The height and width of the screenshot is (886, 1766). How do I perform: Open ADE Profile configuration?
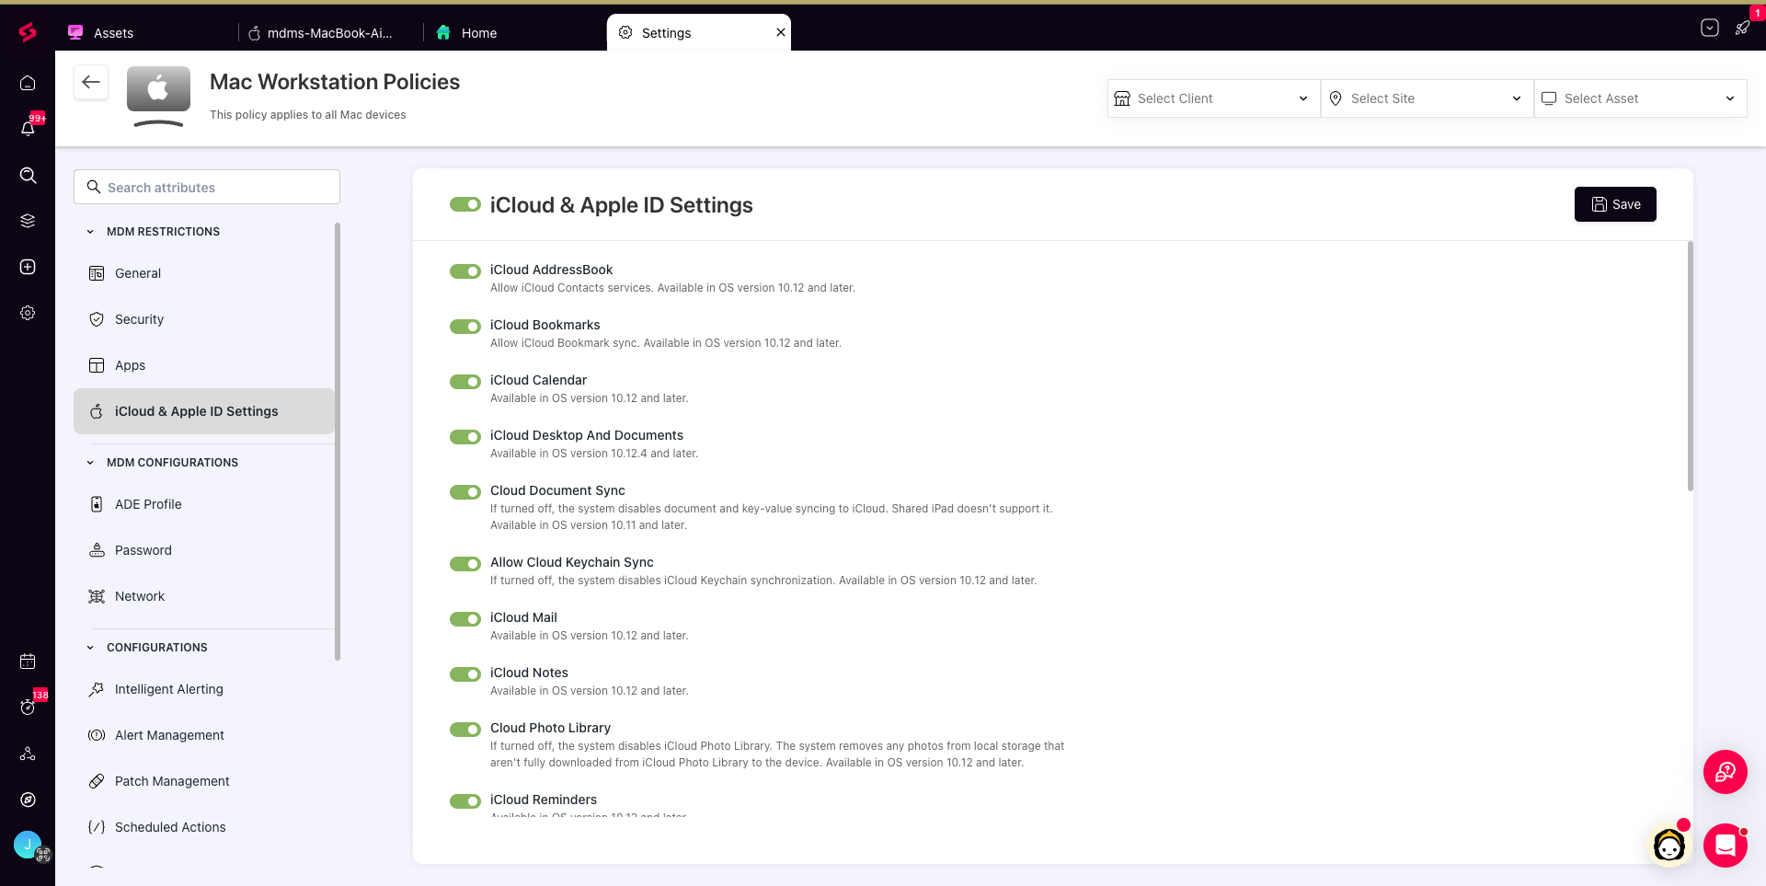(x=204, y=504)
